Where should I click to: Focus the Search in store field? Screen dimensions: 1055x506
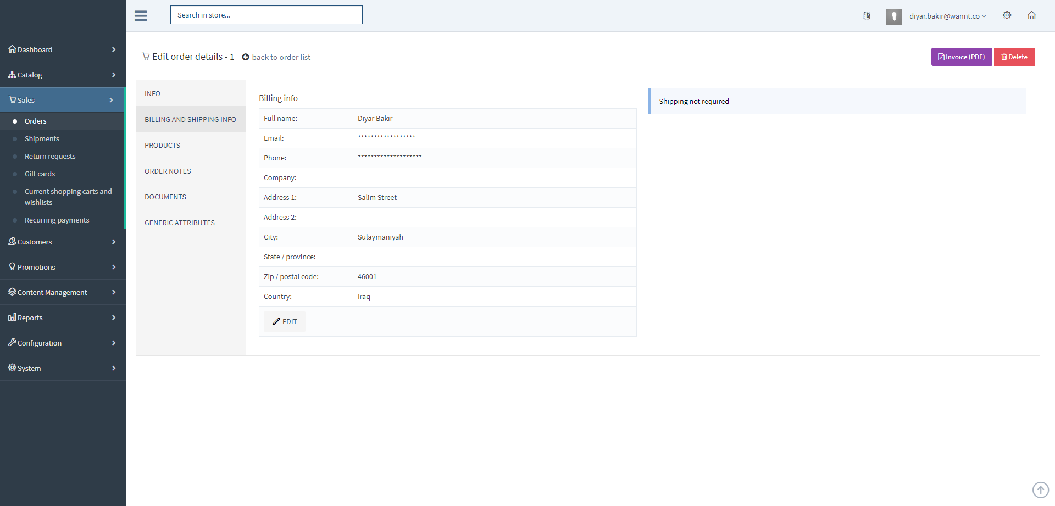pos(266,15)
